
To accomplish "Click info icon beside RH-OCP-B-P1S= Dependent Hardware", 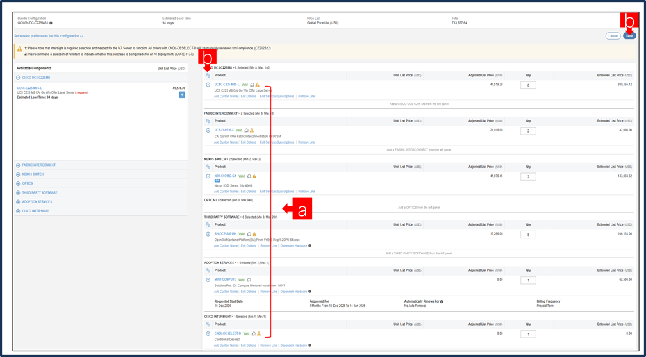I will 310,245.
